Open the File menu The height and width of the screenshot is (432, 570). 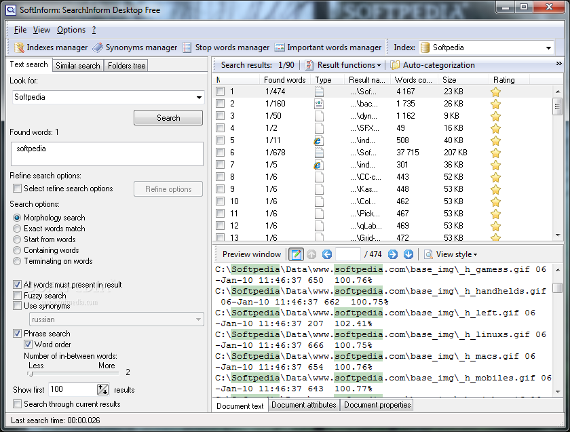(x=20, y=30)
